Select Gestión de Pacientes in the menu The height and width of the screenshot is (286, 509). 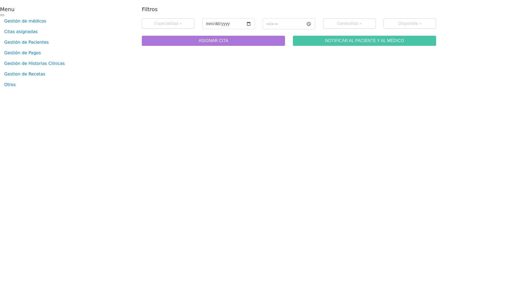(27, 42)
